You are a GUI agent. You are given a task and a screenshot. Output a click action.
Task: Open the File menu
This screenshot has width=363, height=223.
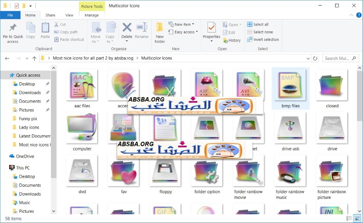[x=10, y=15]
